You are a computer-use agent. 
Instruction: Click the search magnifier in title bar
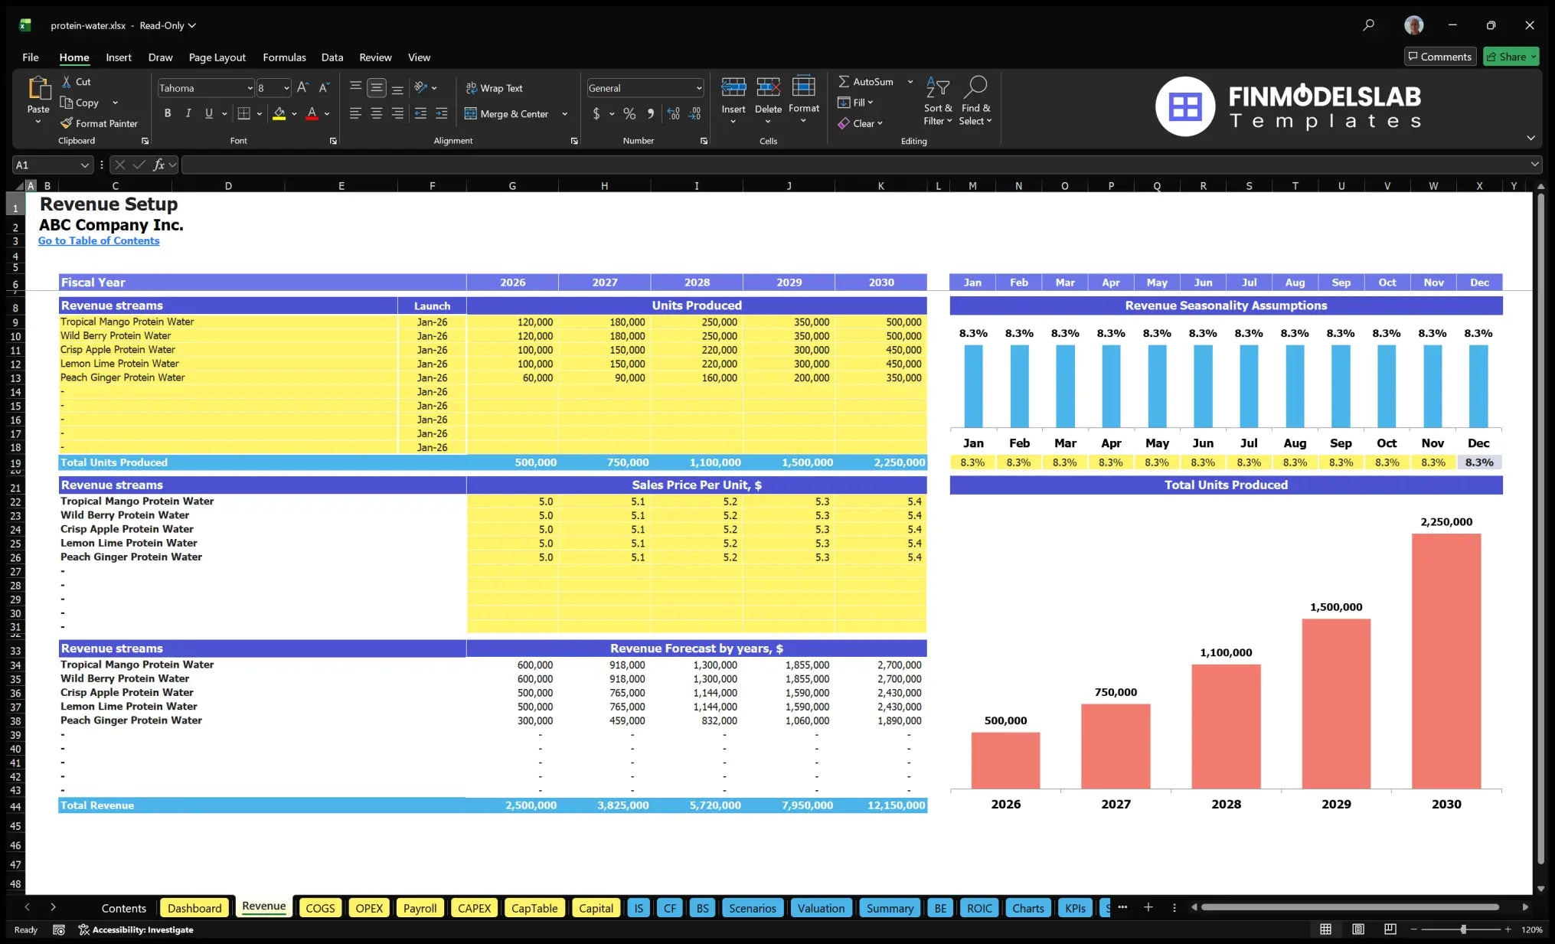(x=1368, y=25)
